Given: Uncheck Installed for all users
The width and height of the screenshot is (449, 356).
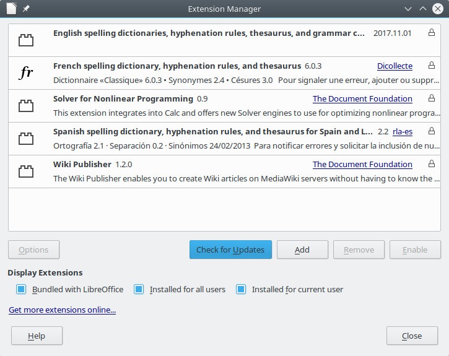Looking at the screenshot, I should (x=139, y=289).
